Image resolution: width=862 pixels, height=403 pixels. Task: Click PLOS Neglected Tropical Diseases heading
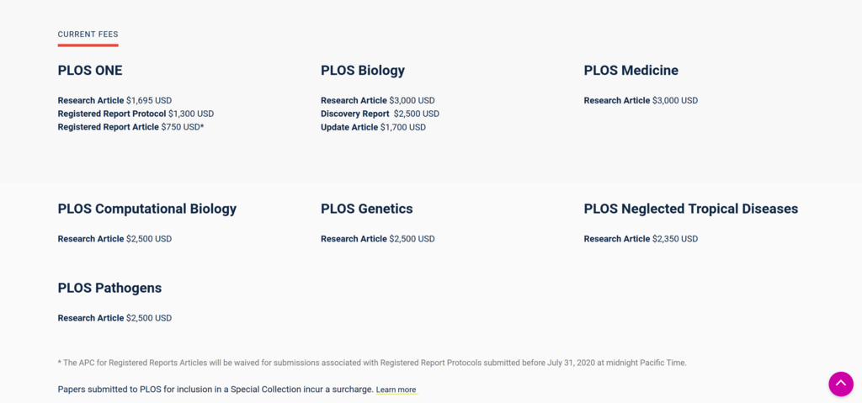[690, 209]
